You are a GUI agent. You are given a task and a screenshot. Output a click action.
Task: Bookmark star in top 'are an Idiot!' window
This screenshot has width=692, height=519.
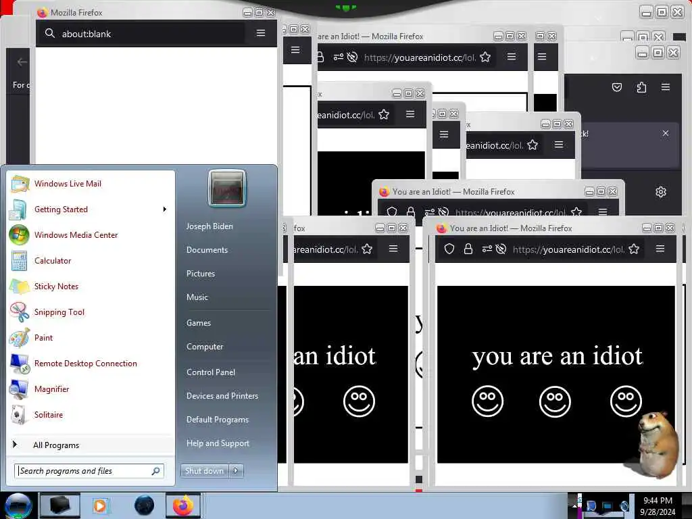click(x=485, y=57)
